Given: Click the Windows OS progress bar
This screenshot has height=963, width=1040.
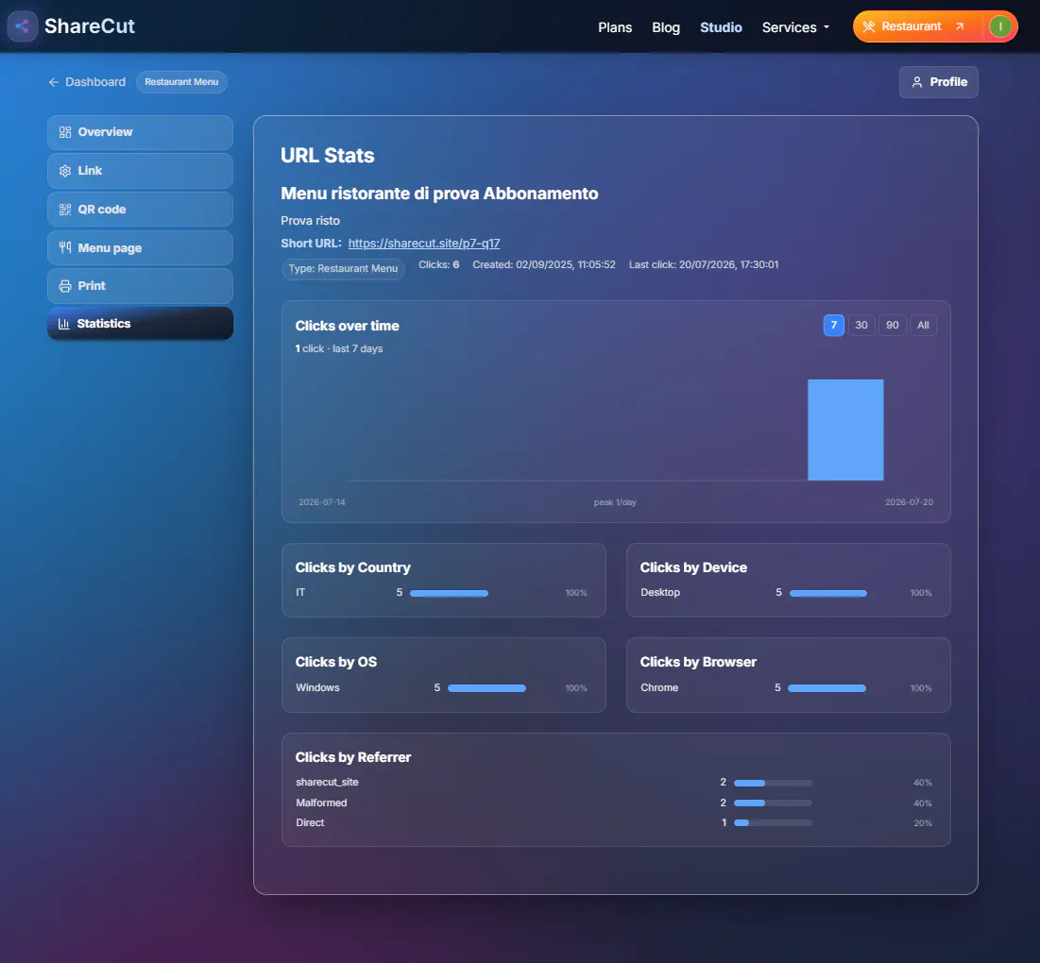Looking at the screenshot, I should (x=486, y=688).
